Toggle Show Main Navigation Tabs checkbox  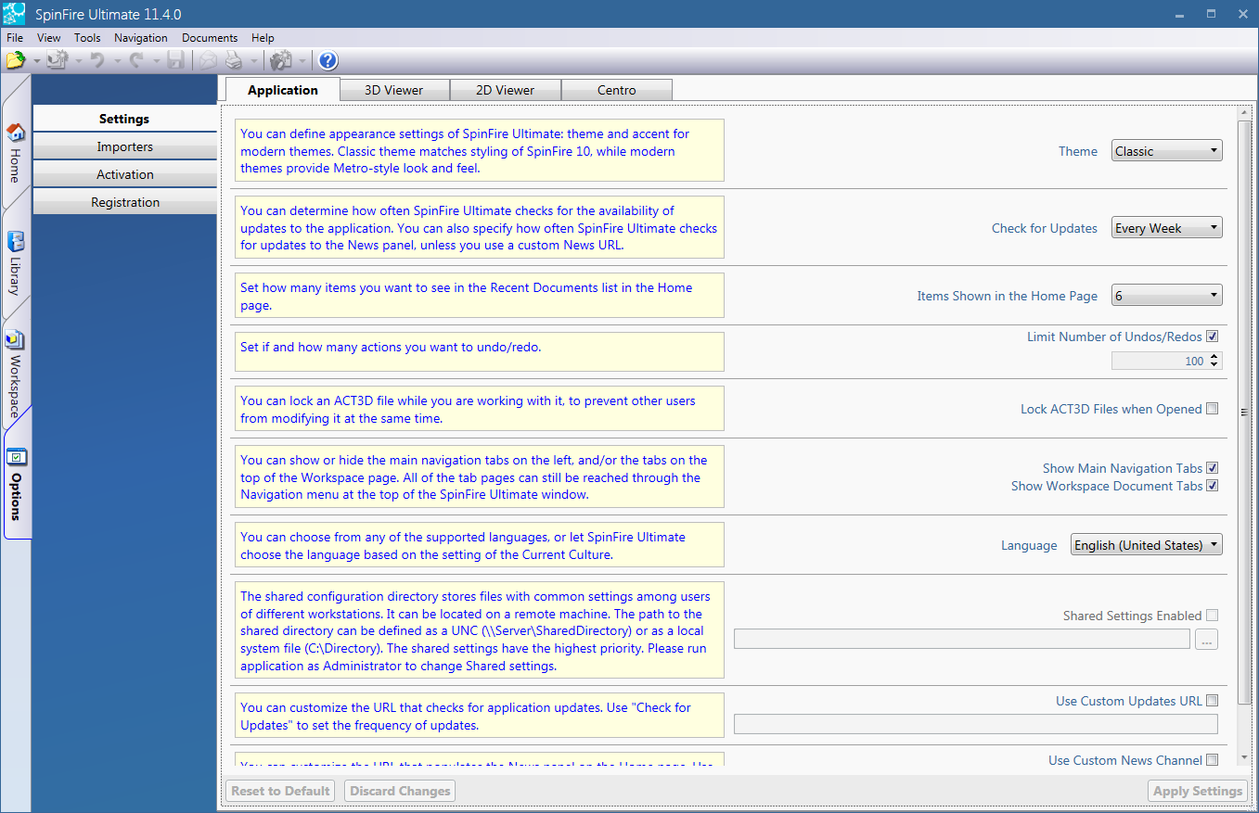click(1212, 468)
